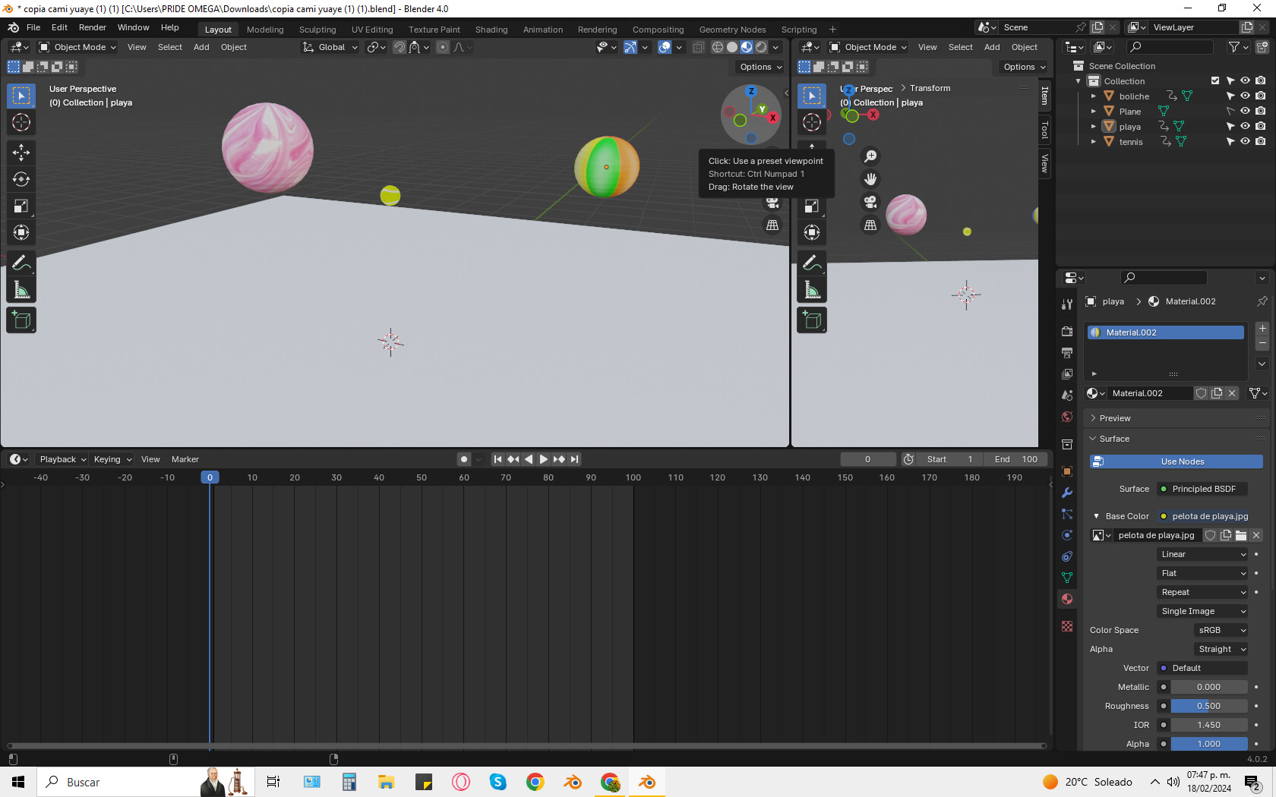Open the Add Cube tool
Image resolution: width=1276 pixels, height=797 pixels.
tap(21, 320)
